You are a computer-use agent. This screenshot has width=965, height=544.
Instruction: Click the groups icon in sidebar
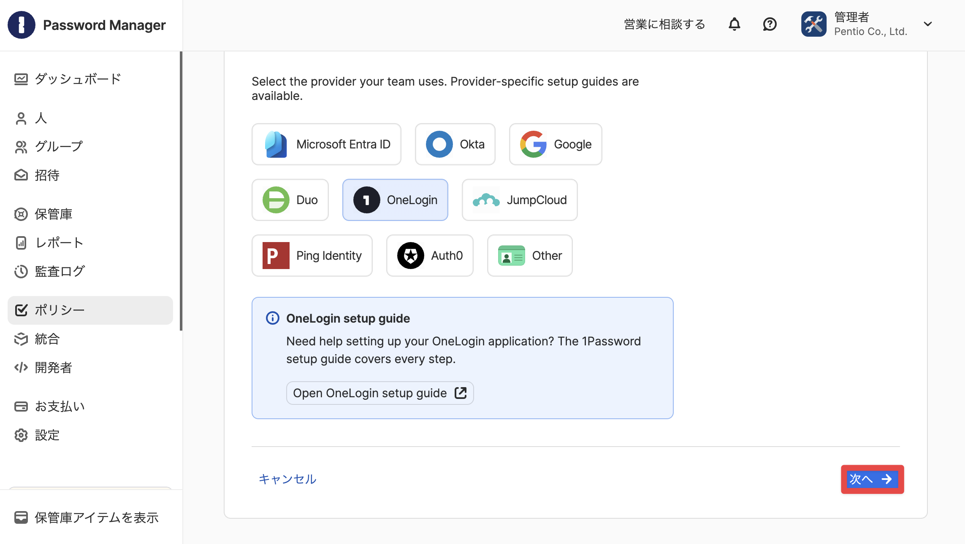pos(21,147)
